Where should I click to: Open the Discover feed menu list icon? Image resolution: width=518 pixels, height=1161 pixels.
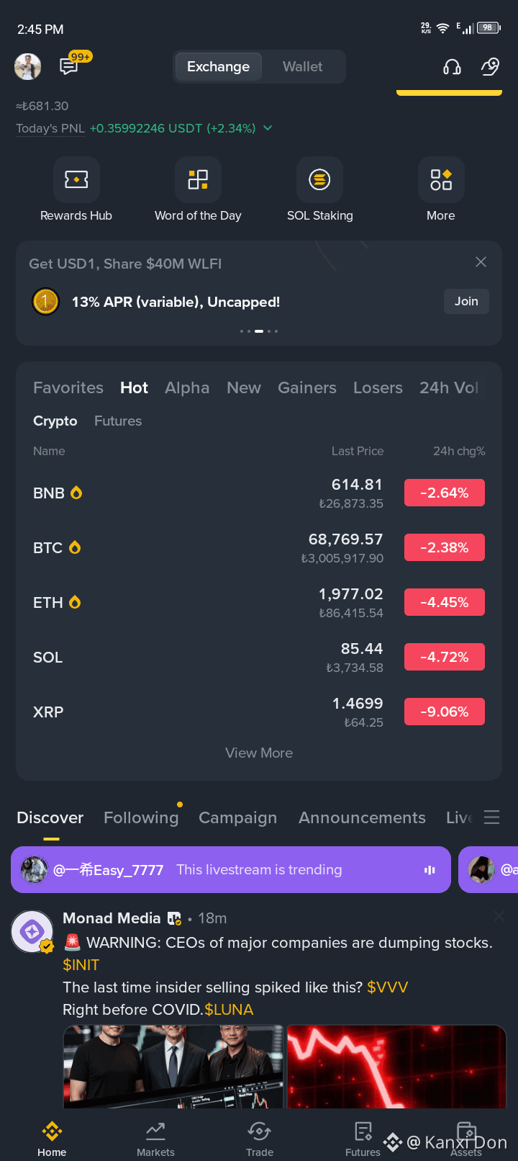491,817
